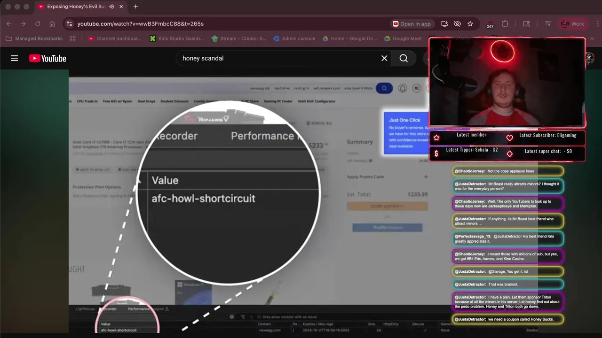Image resolution: width=602 pixels, height=338 pixels.
Task: Click the playing video frame
Action: (248, 202)
